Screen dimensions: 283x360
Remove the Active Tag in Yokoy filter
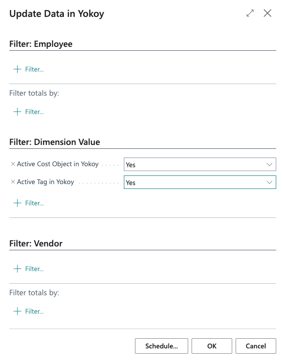coord(13,182)
